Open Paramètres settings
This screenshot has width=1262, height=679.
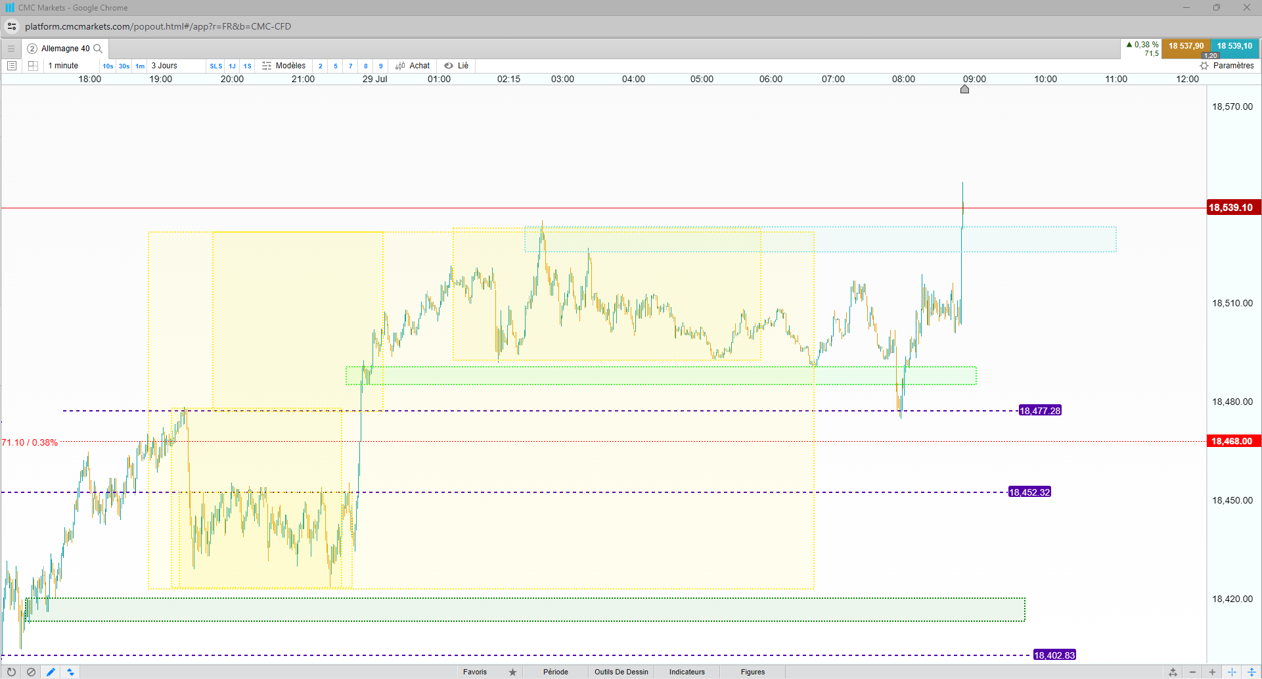[x=1227, y=66]
